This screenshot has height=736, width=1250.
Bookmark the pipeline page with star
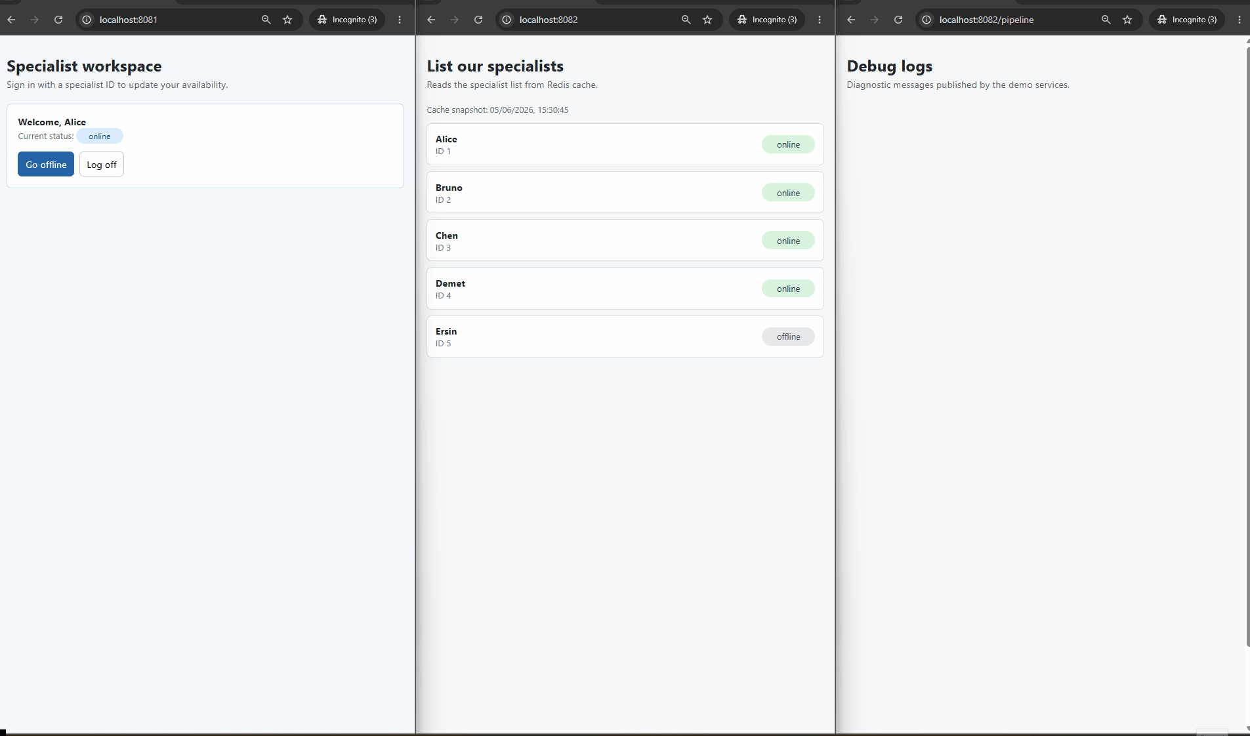coord(1127,20)
